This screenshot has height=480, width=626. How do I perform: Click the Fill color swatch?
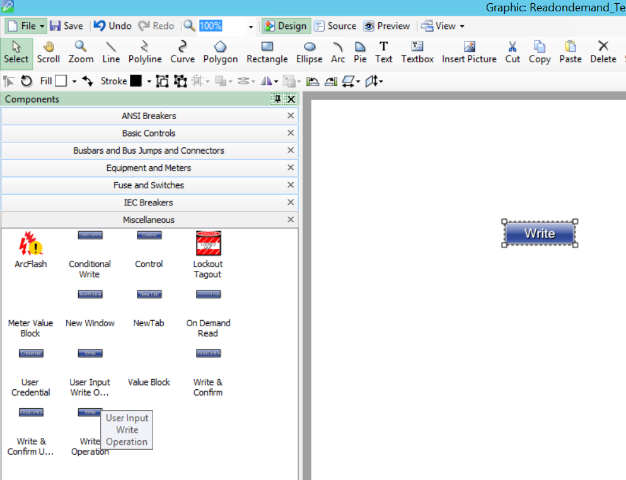point(61,81)
